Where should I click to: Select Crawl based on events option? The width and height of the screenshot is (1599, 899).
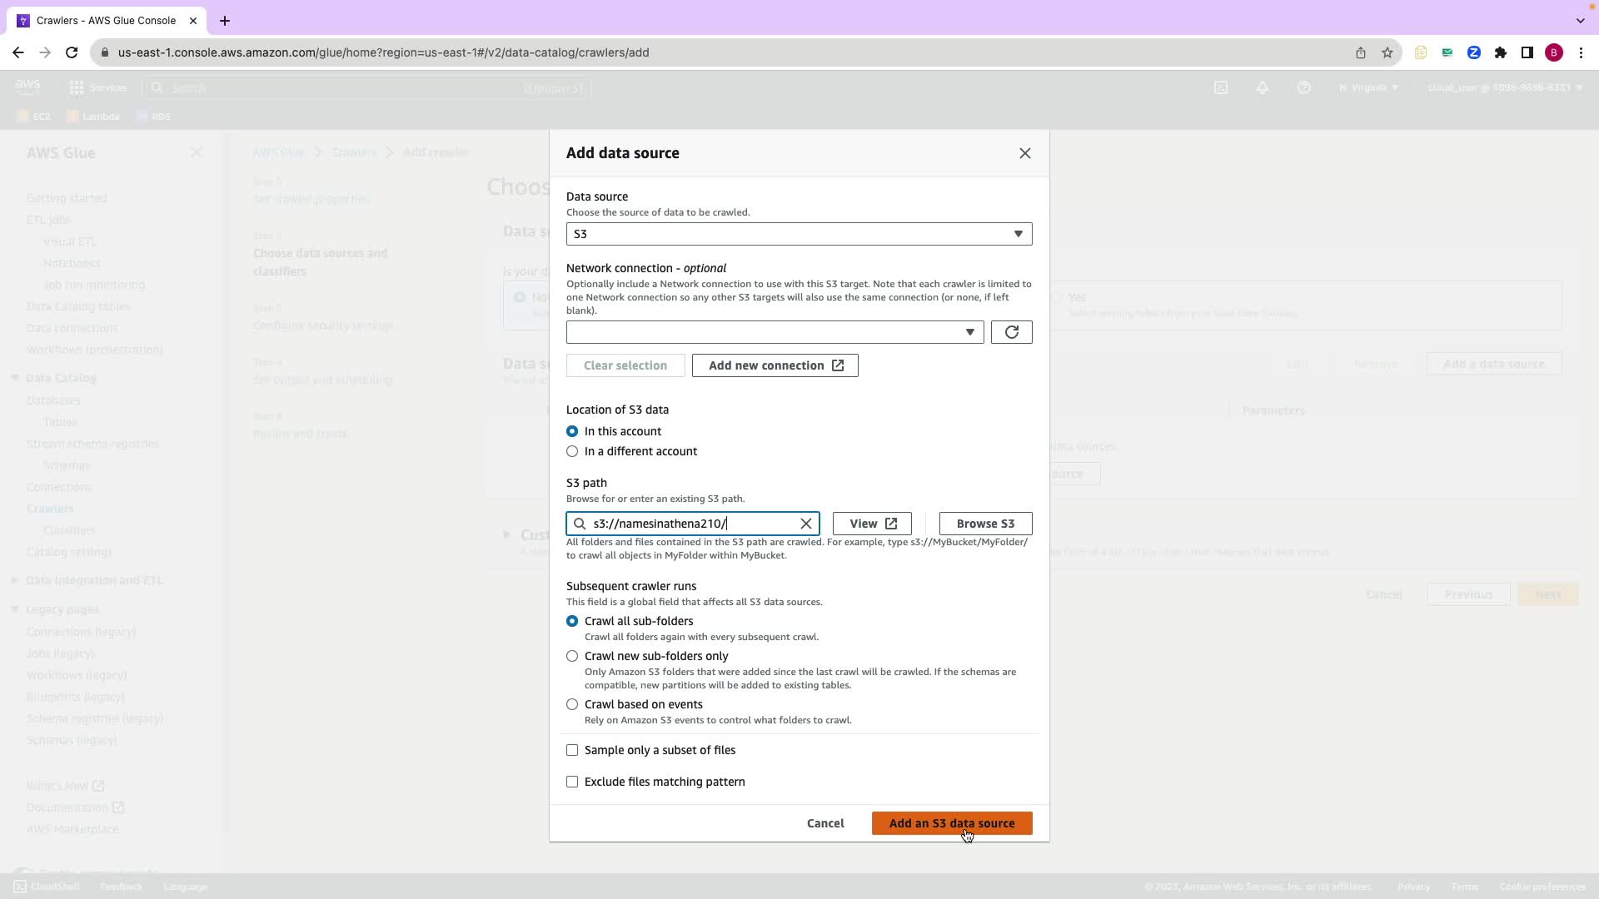click(x=572, y=704)
